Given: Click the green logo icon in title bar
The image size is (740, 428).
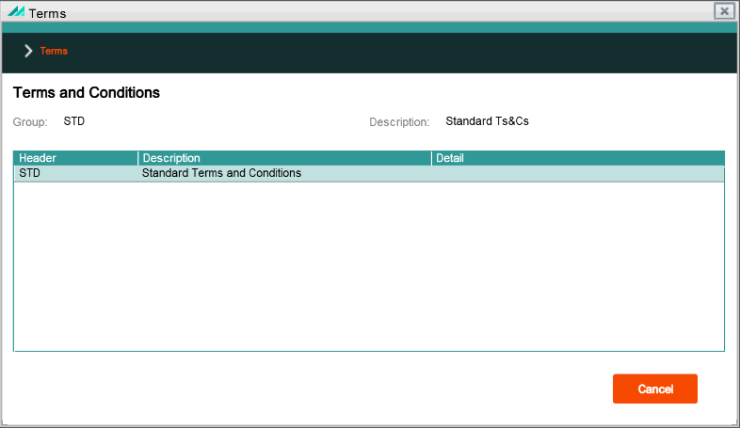Looking at the screenshot, I should [x=16, y=12].
